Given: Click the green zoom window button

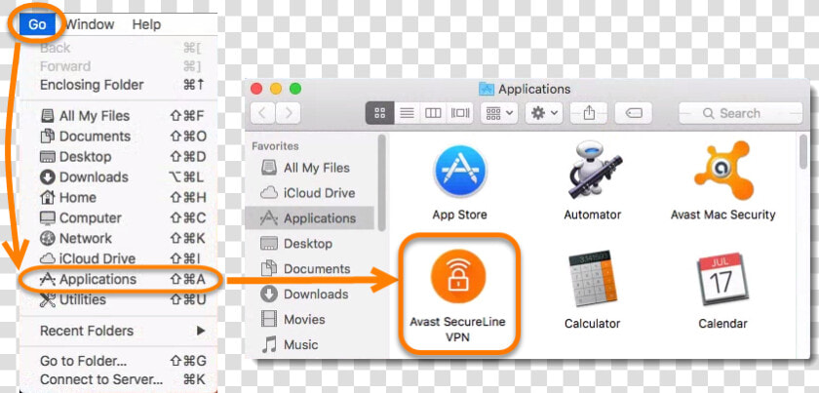Looking at the screenshot, I should click(295, 89).
